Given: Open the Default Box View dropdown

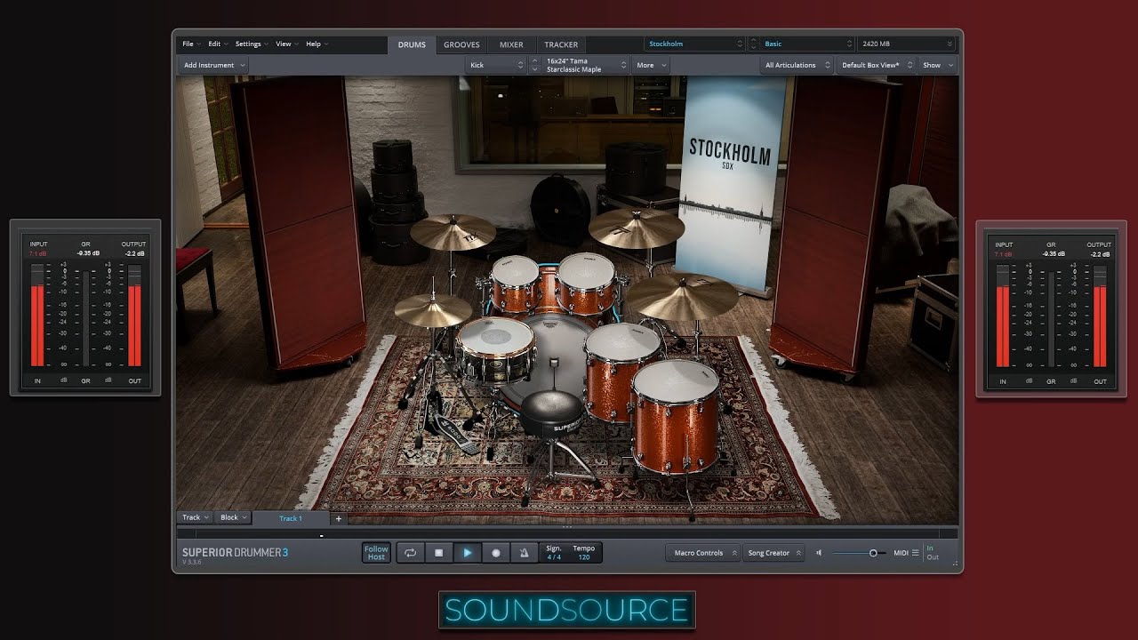Looking at the screenshot, I should coord(877,65).
